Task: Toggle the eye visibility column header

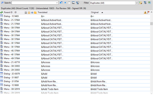Action: [32, 12]
